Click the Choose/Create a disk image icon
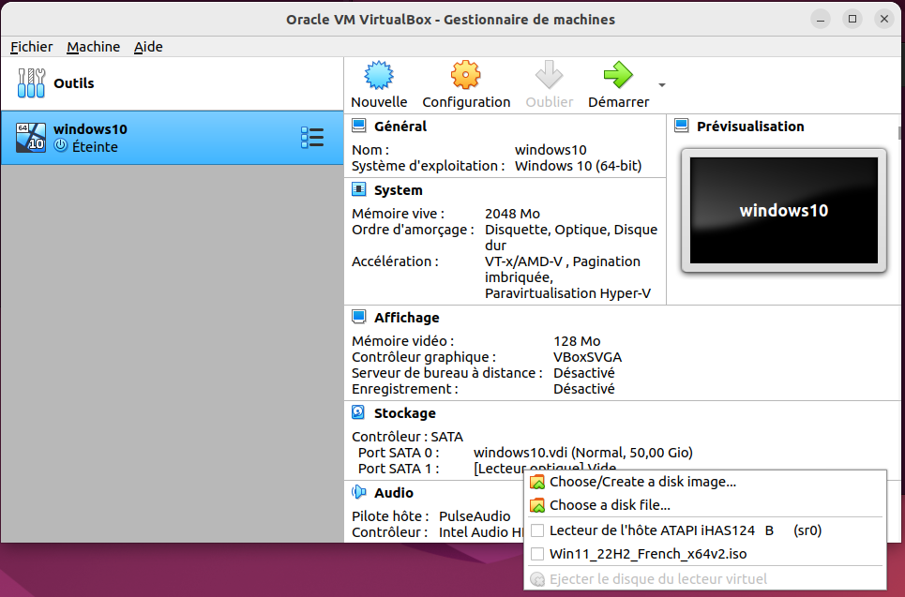This screenshot has height=597, width=905. click(537, 482)
